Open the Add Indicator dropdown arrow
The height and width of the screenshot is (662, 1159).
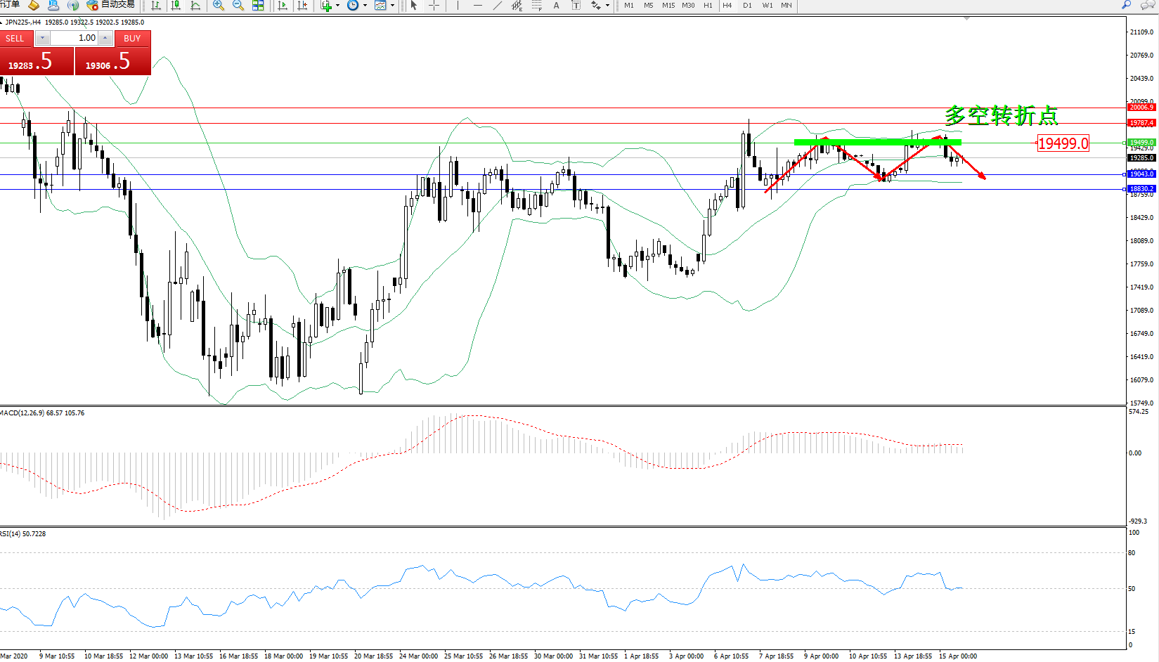[338, 6]
